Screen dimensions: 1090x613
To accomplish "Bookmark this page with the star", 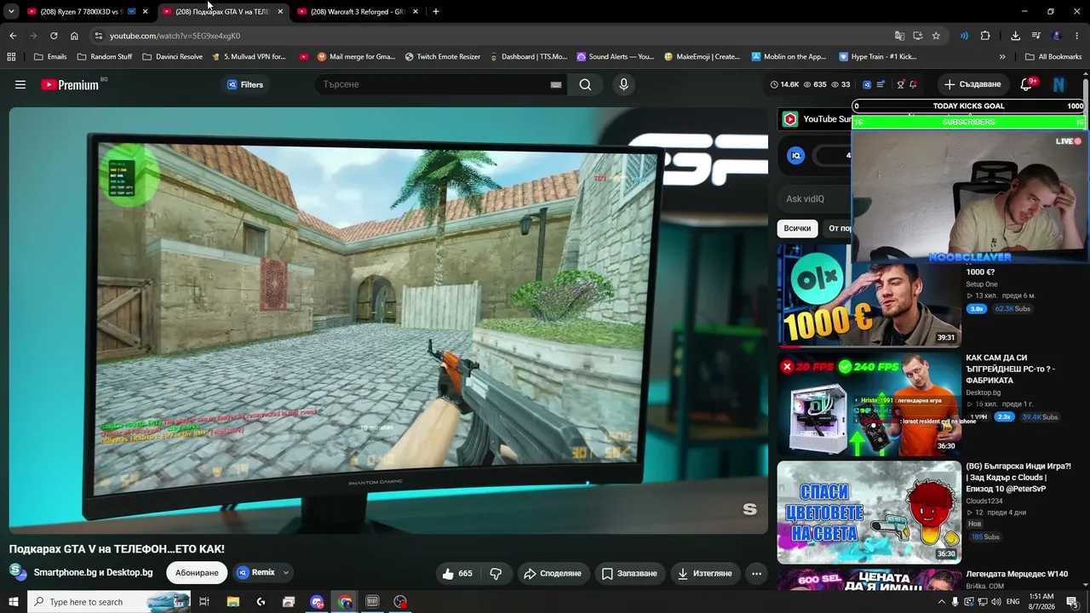I will point(936,36).
